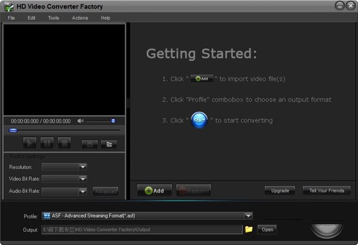Click the Remove button
358x245 pixels.
tap(193, 191)
